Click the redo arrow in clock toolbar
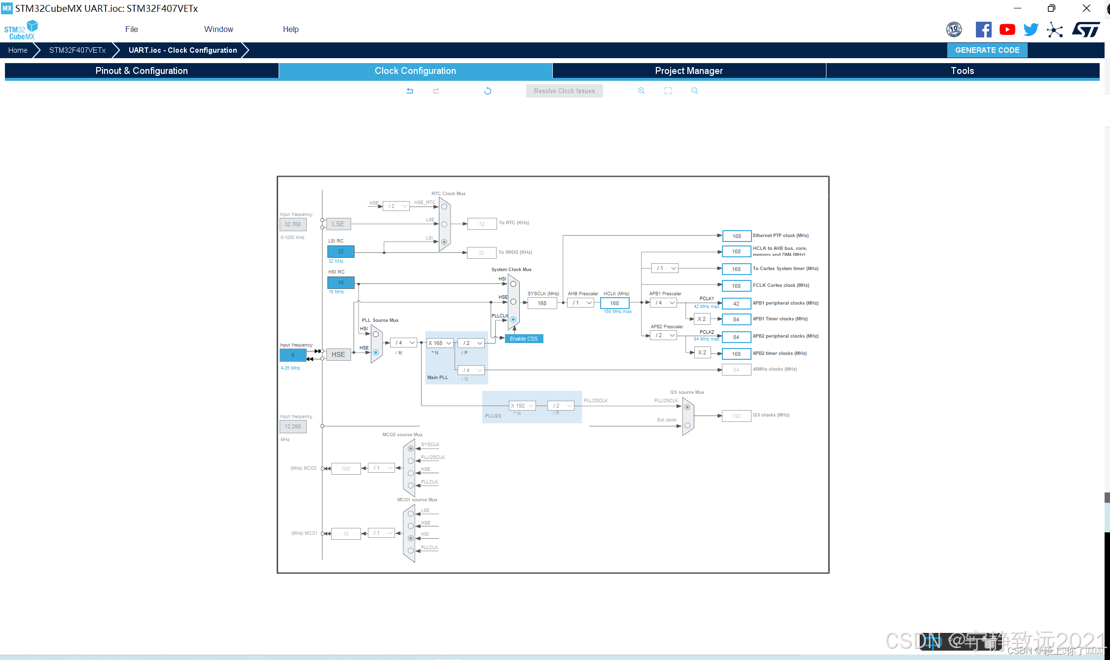1110x660 pixels. click(436, 91)
